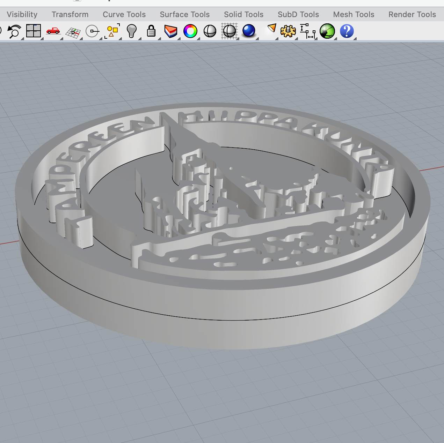
Task: Click the four-viewport layout icon
Action: [x=34, y=31]
